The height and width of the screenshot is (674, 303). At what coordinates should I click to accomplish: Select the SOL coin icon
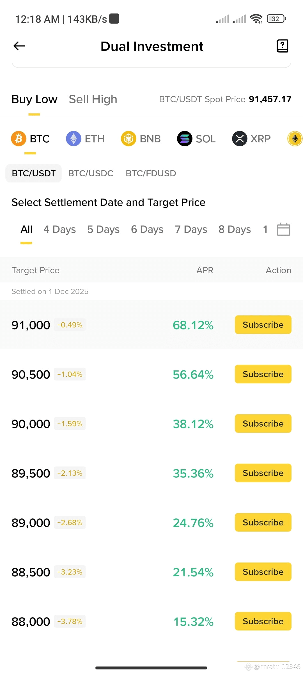click(x=185, y=139)
